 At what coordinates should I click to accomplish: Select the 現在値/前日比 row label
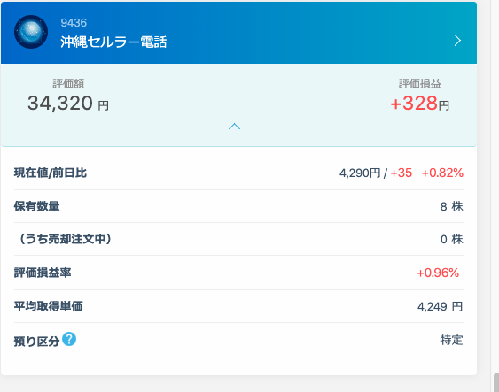click(51, 173)
